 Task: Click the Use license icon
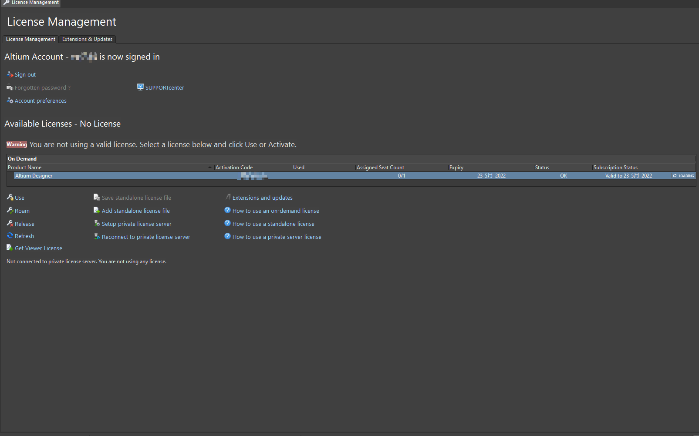10,198
